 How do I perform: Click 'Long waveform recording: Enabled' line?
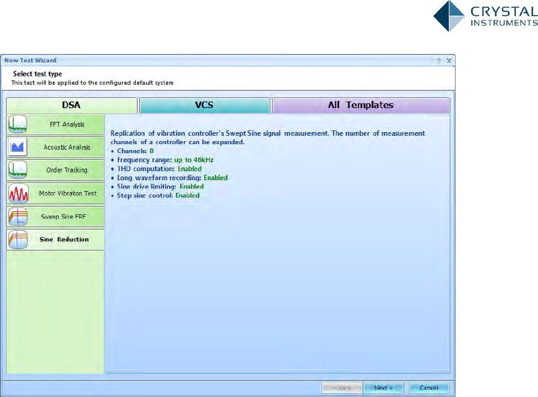tap(172, 178)
